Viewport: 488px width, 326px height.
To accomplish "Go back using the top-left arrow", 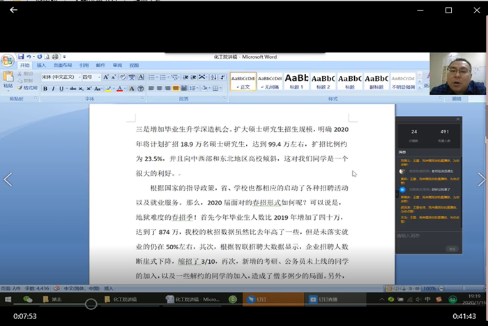I will click(x=13, y=10).
